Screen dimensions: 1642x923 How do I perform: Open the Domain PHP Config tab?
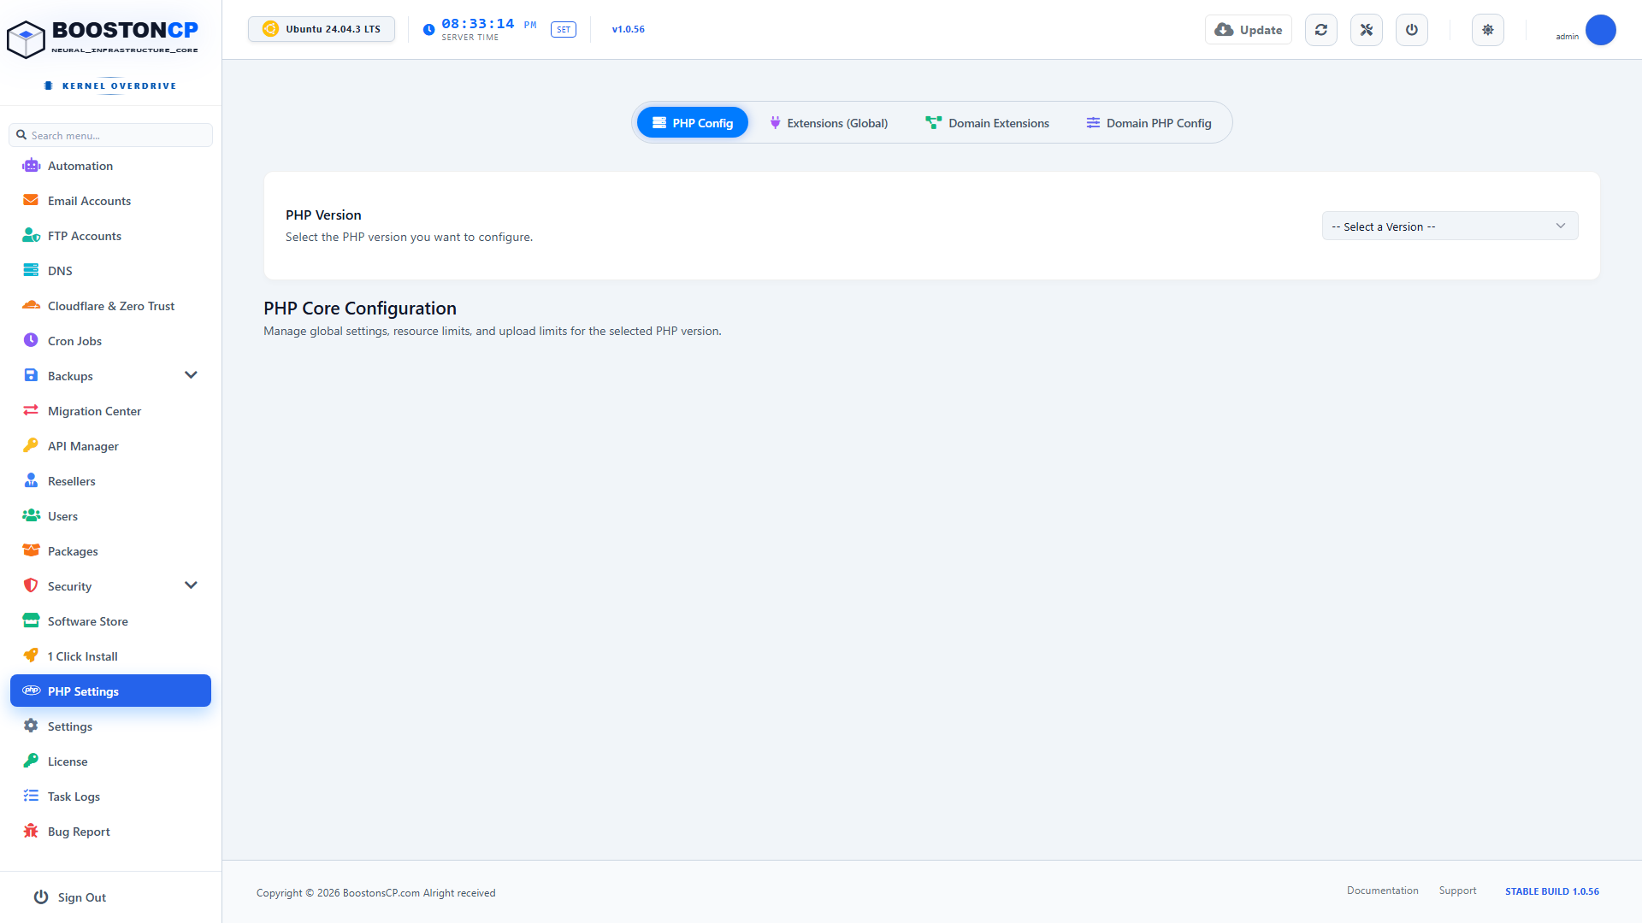(1149, 123)
